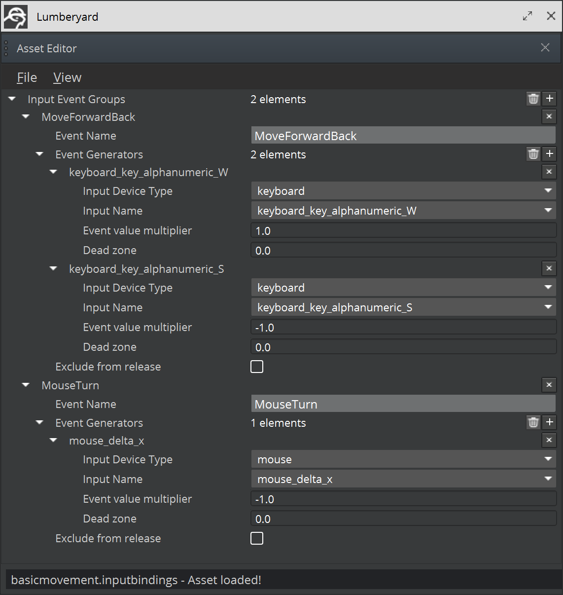Image resolution: width=563 pixels, height=595 pixels.
Task: Remove the MoveForwardBack group element
Action: [549, 117]
